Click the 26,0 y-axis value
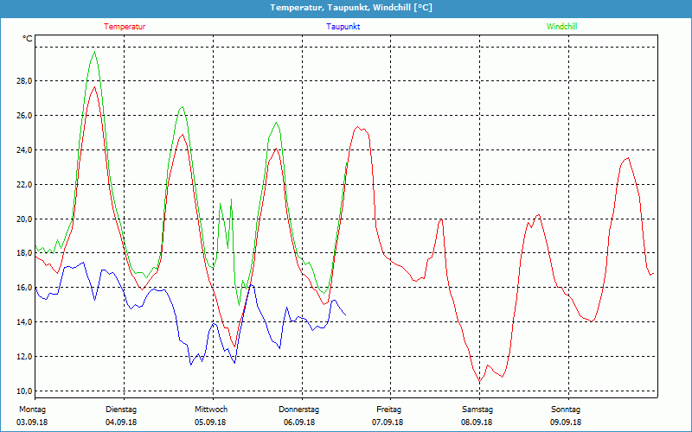692x432 pixels. tap(25, 116)
